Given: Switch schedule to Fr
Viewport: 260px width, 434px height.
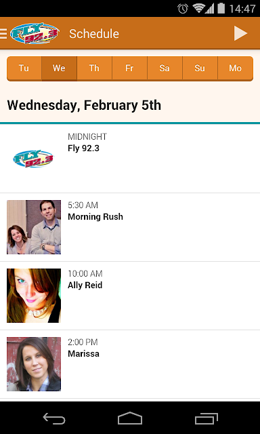Looking at the screenshot, I should (x=129, y=68).
